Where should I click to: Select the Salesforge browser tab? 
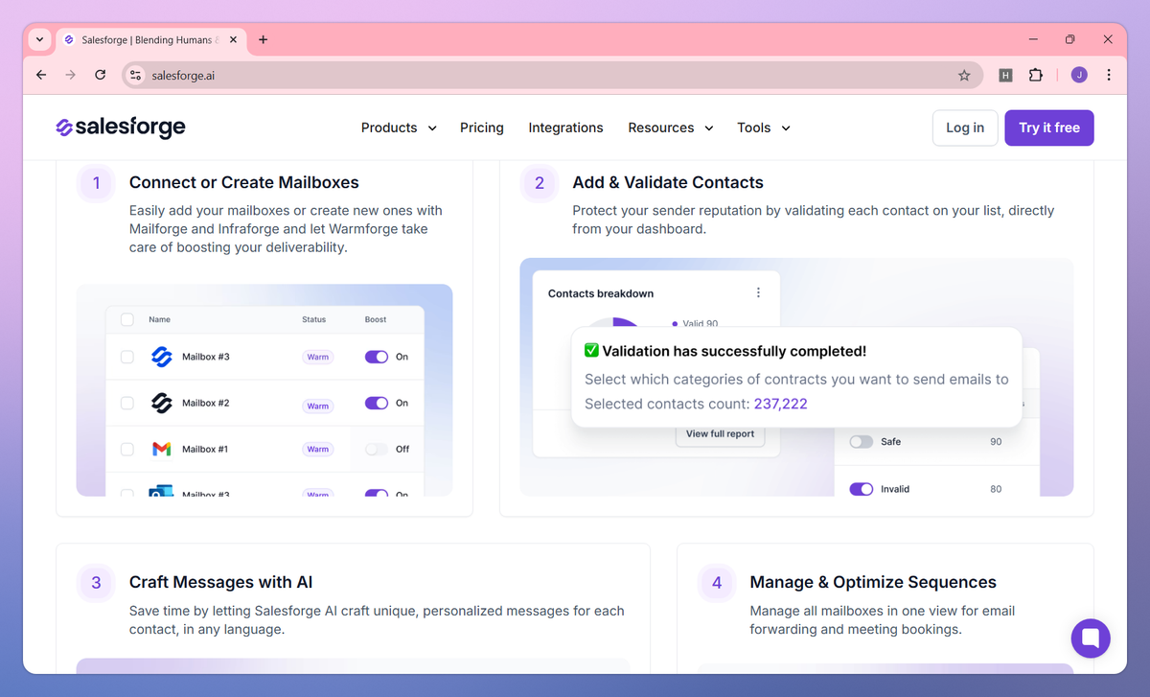tap(150, 40)
